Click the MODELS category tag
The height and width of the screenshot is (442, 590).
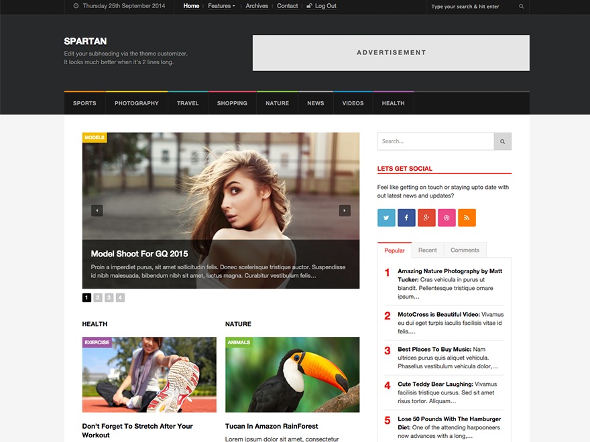[95, 137]
